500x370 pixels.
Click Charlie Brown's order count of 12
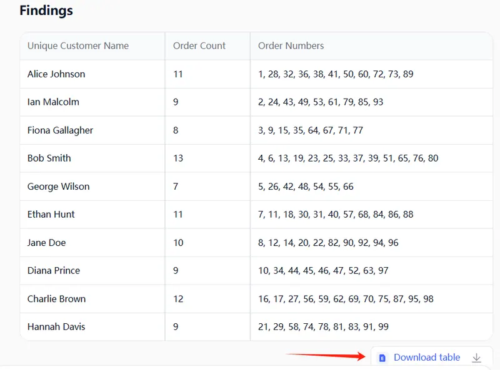point(178,299)
